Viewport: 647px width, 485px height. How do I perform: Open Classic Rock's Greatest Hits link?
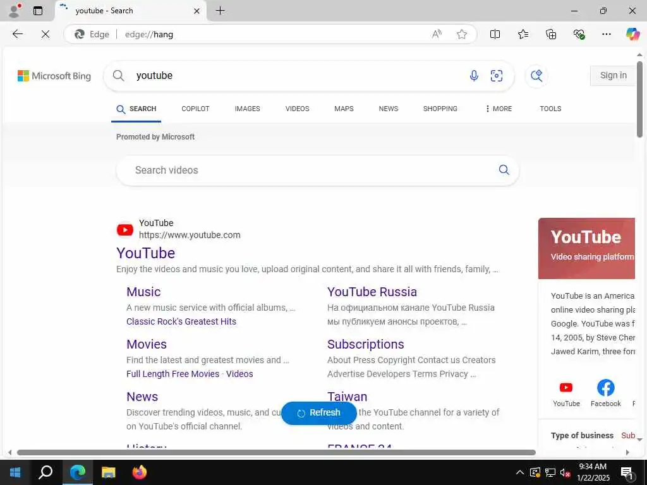point(181,321)
